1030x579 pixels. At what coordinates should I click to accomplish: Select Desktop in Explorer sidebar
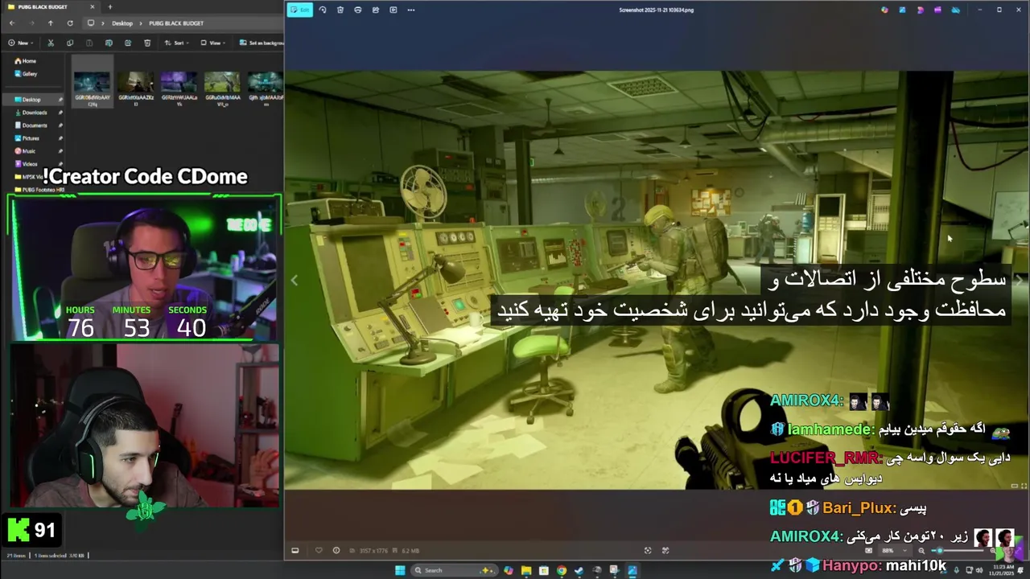coord(32,100)
